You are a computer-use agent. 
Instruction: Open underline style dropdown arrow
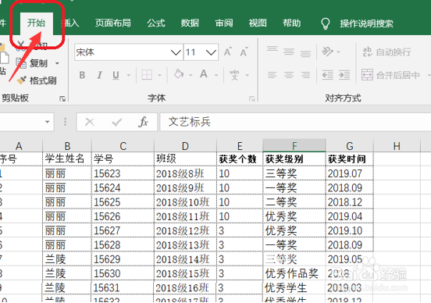click(128, 75)
